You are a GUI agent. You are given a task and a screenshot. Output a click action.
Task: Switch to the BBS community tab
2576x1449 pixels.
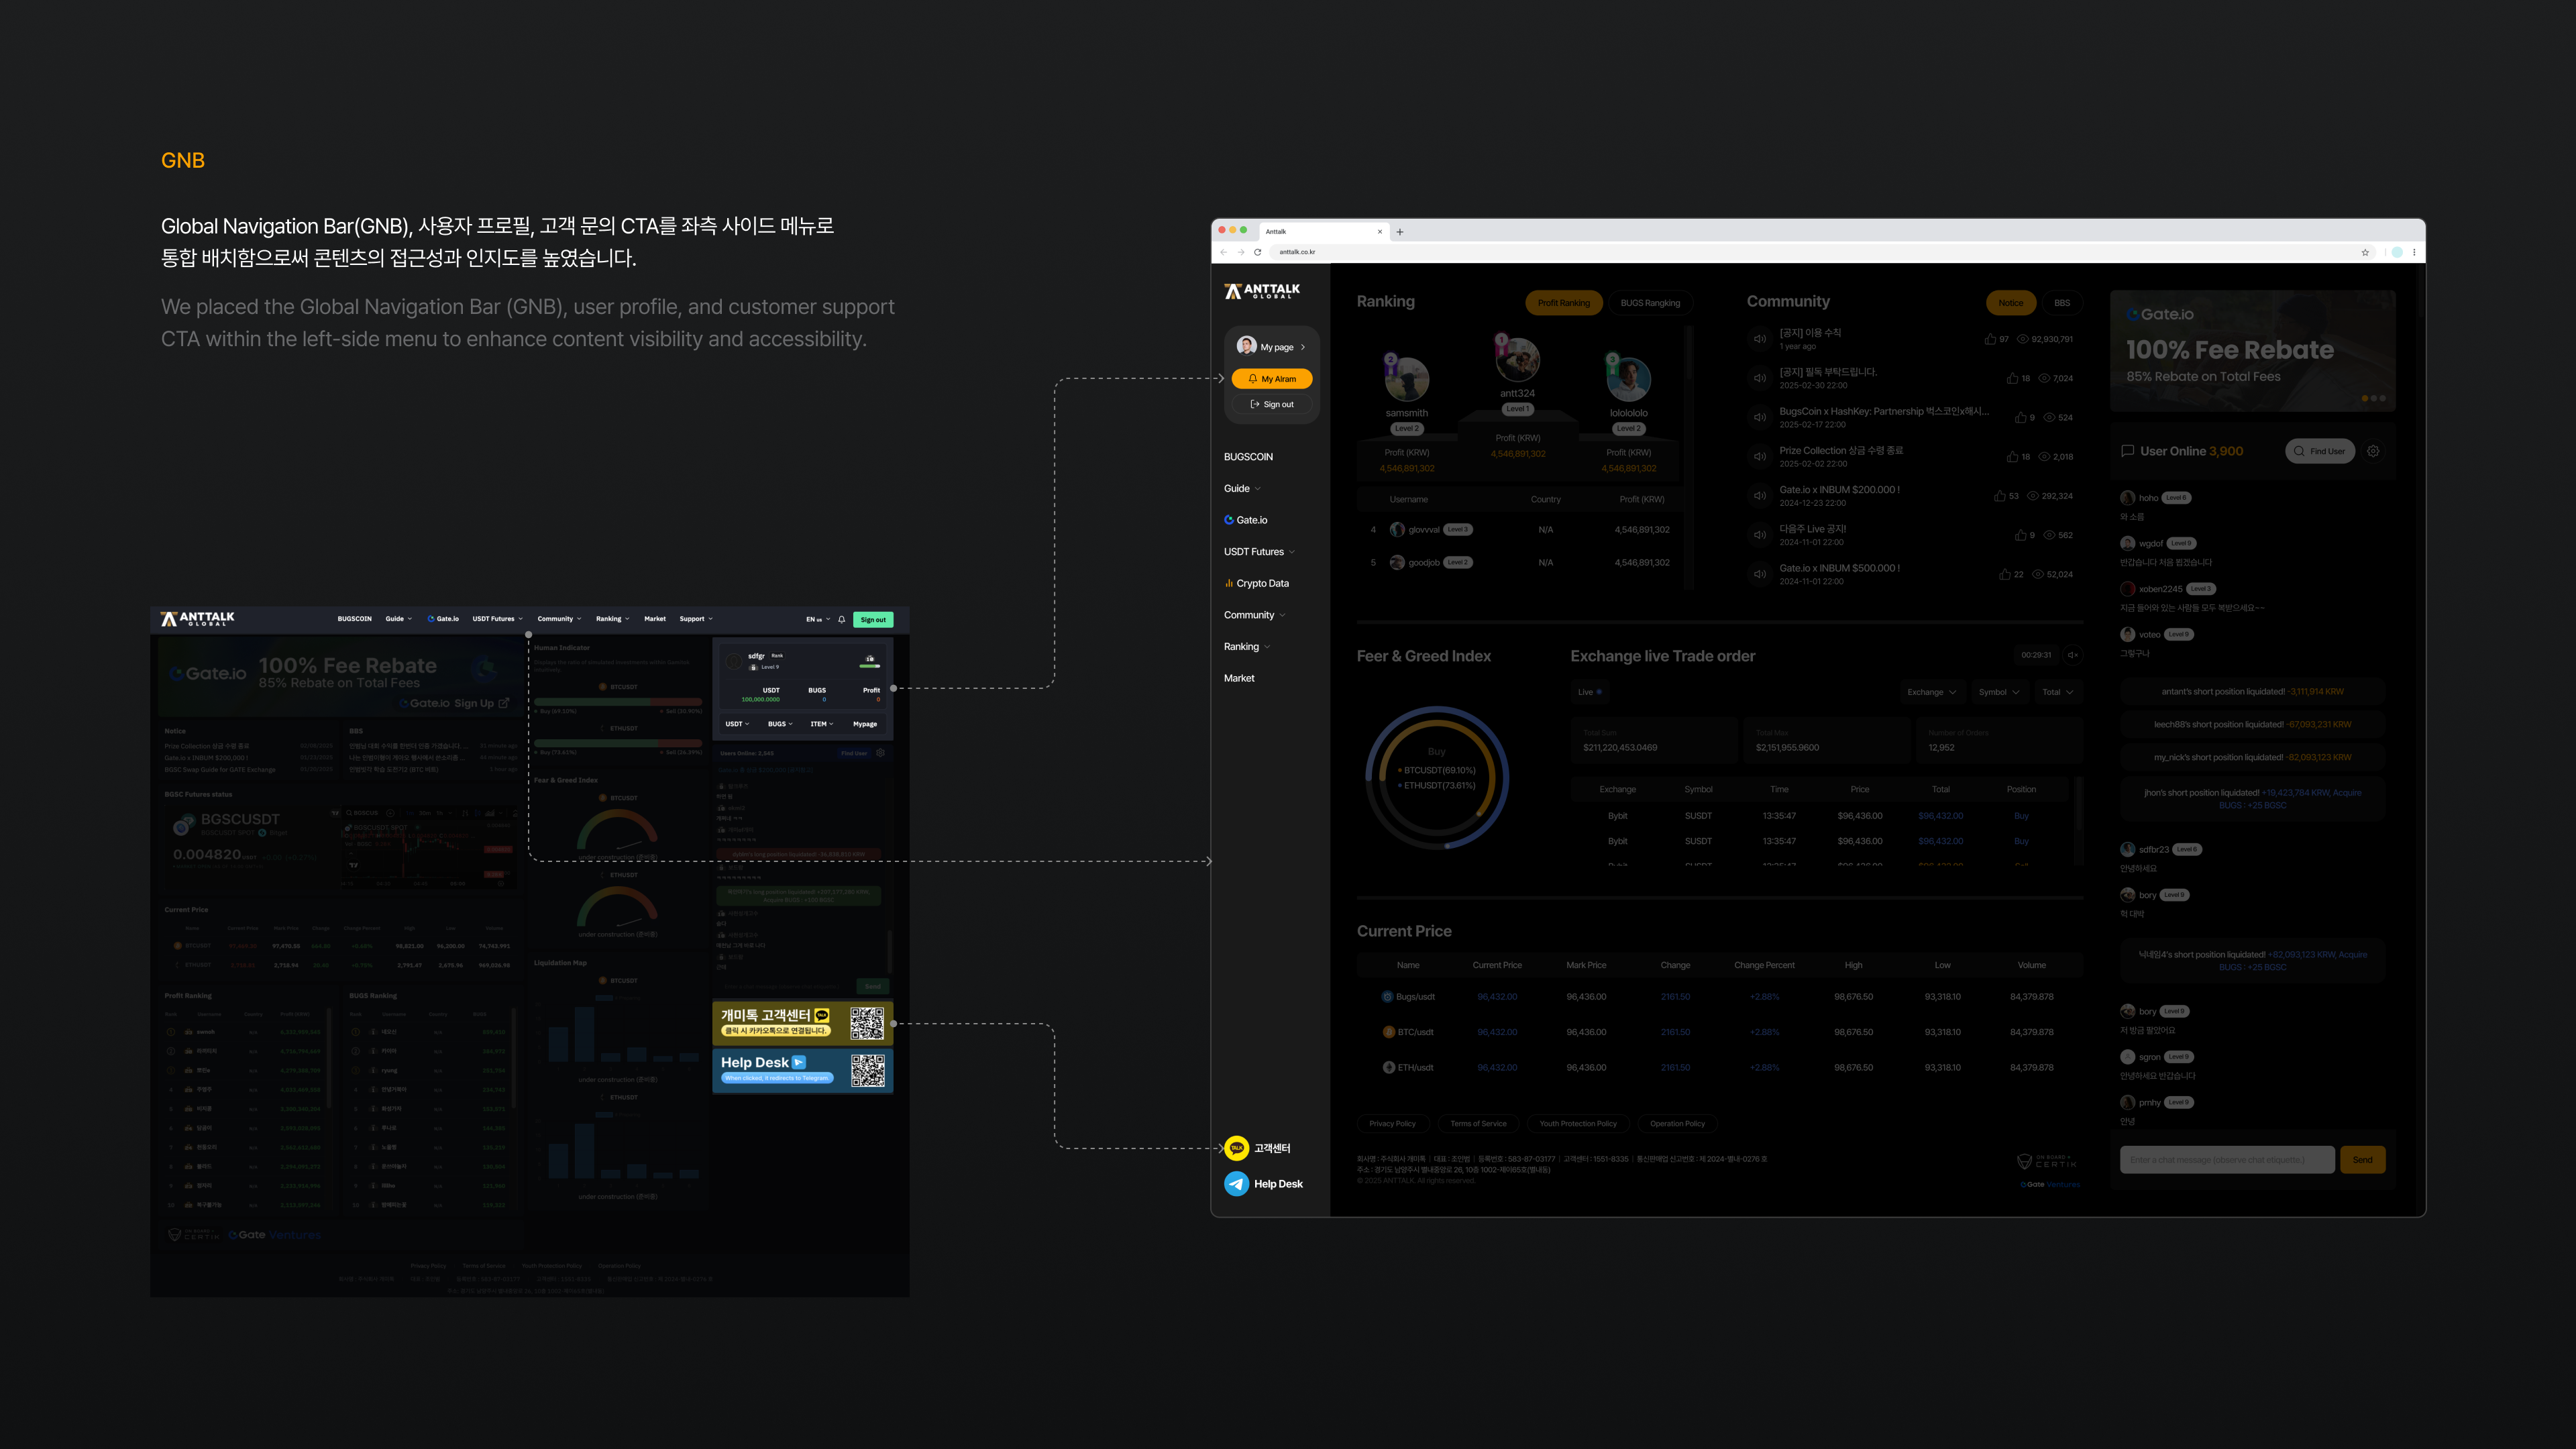click(x=2062, y=303)
